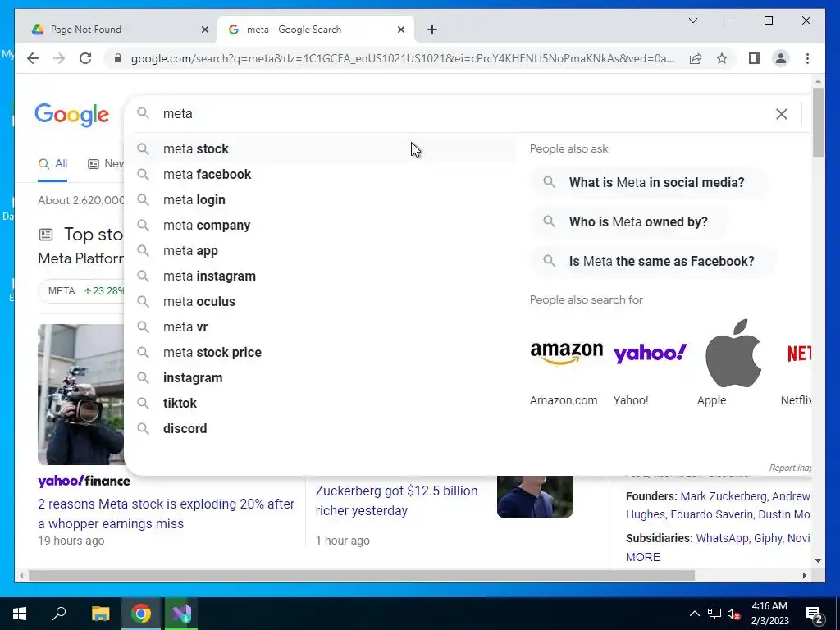Reload the current Google page
Screen dimensions: 840x630
click(85, 58)
